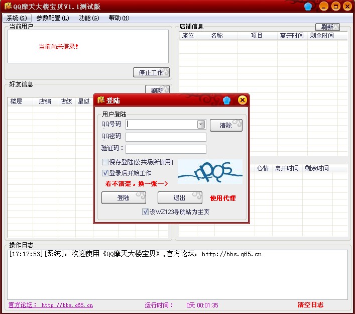Click the captcha image
The height and width of the screenshot is (314, 355).
[210, 171]
